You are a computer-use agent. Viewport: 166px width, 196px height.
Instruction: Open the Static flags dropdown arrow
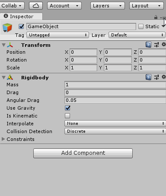pos(163,26)
